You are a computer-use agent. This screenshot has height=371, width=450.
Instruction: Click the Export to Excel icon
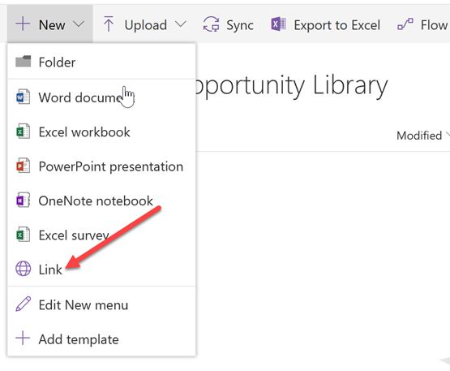click(x=278, y=24)
